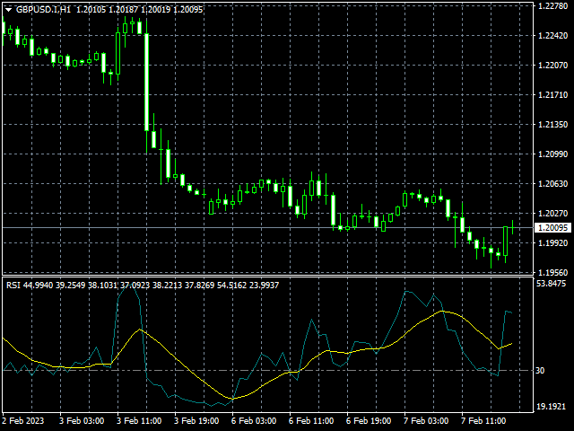The image size is (574, 431).
Task: Click the price axis value 1.19920
Action: coord(552,243)
